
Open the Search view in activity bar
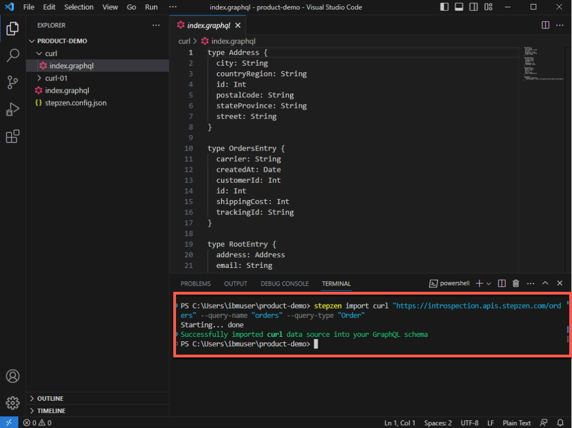coord(13,55)
